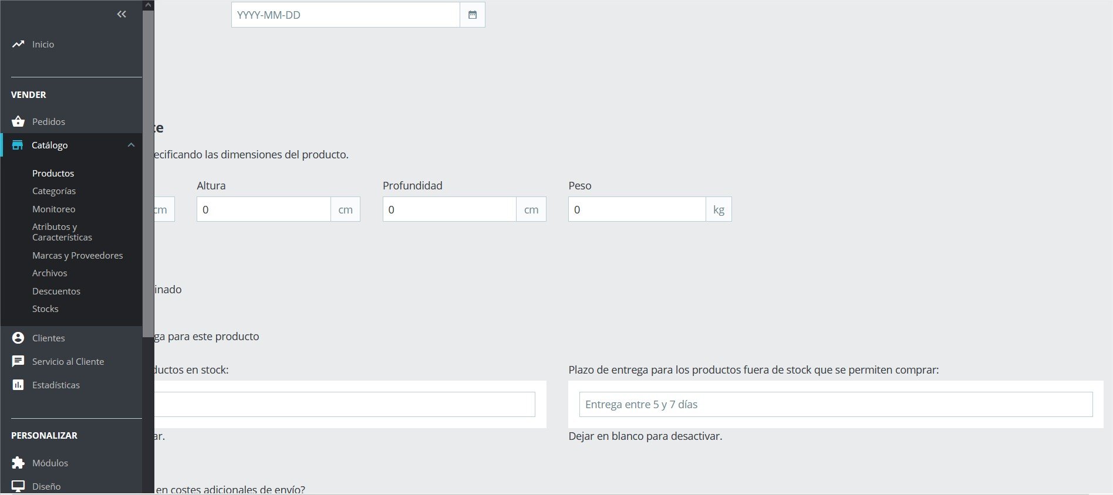
Task: Click the Módulos puzzle piece icon
Action: tap(18, 463)
